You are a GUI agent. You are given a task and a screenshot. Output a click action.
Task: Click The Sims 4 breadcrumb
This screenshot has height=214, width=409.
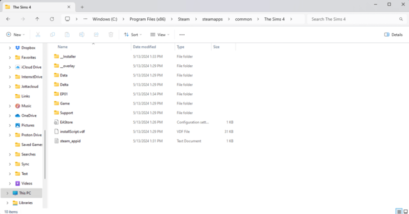tap(275, 19)
